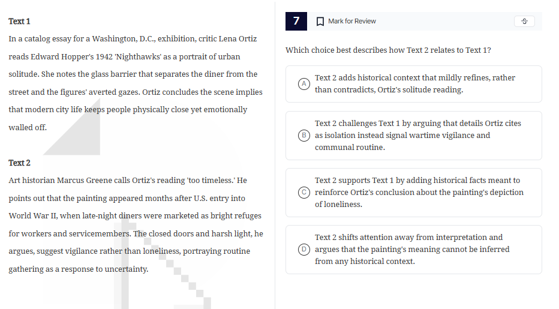Click answer text about wartime vigilance and routine
The width and height of the screenshot is (559, 309).
pos(417,136)
